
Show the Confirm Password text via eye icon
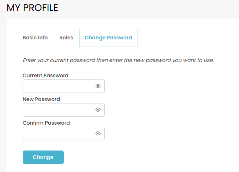coord(98,133)
